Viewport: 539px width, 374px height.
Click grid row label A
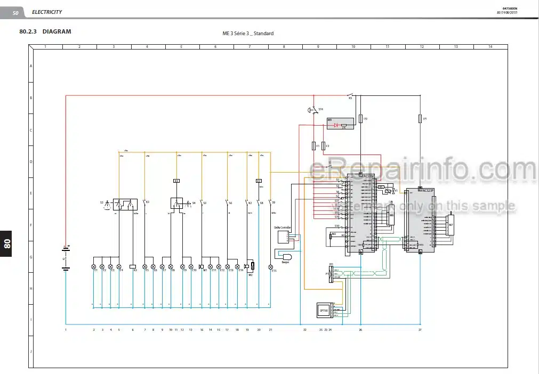(x=31, y=66)
